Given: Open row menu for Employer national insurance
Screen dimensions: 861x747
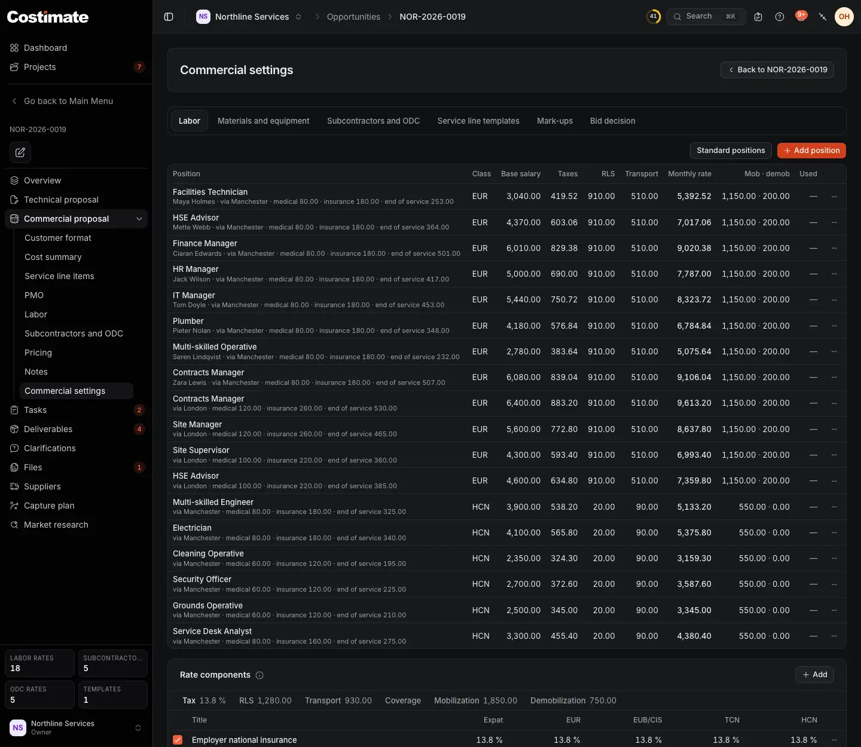Looking at the screenshot, I should [x=834, y=740].
